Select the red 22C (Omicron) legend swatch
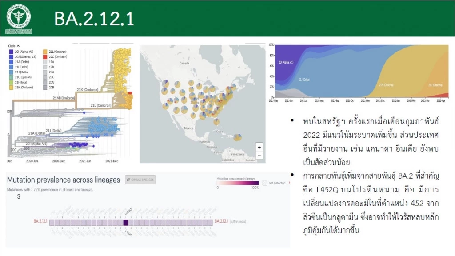Image resolution: width=455 pixels, height=256 pixels. 45,57
